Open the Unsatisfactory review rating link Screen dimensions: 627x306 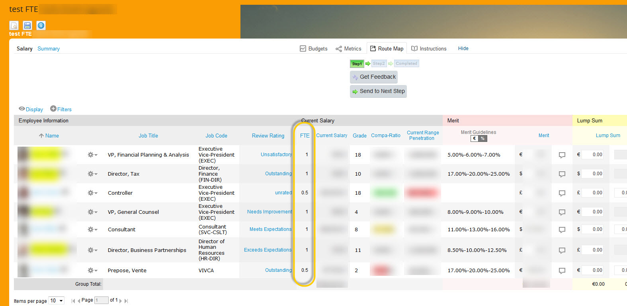[x=276, y=155]
